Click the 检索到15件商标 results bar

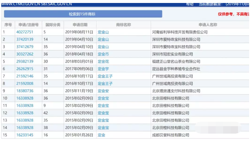point(83,14)
